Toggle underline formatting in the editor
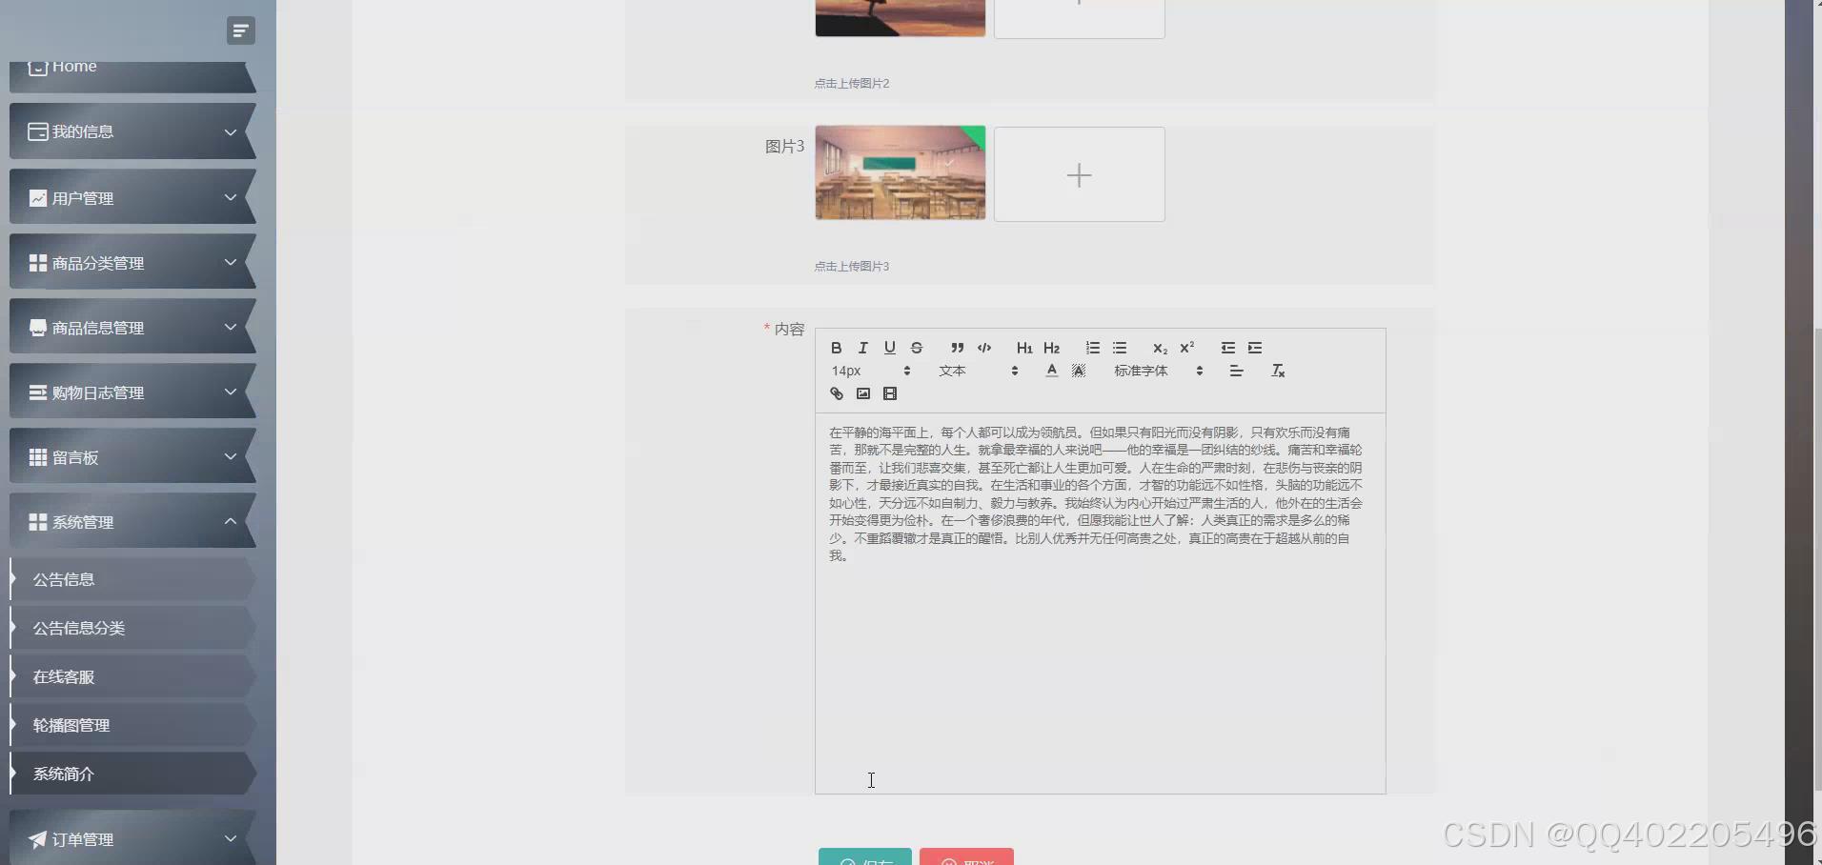Screen dimensions: 1822x865 point(889,348)
